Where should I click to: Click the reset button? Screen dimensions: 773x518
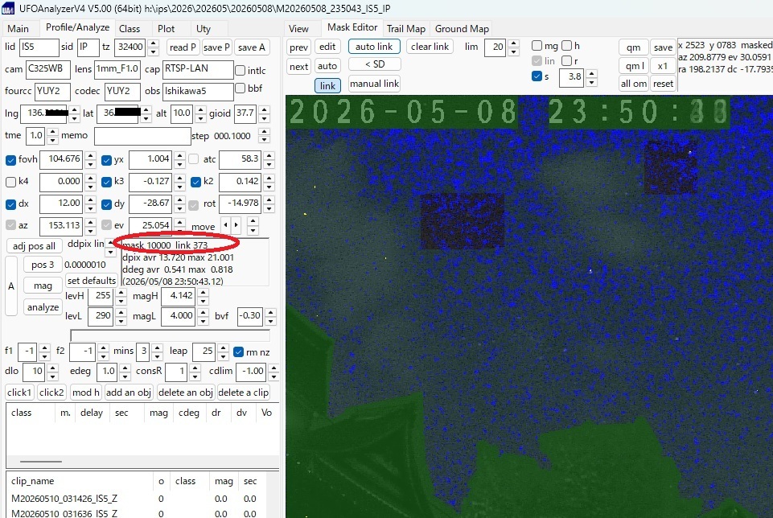pos(663,84)
